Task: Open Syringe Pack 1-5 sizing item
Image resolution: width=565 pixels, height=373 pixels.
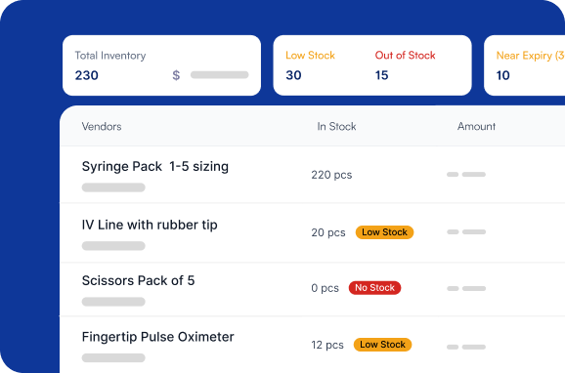Action: [155, 166]
